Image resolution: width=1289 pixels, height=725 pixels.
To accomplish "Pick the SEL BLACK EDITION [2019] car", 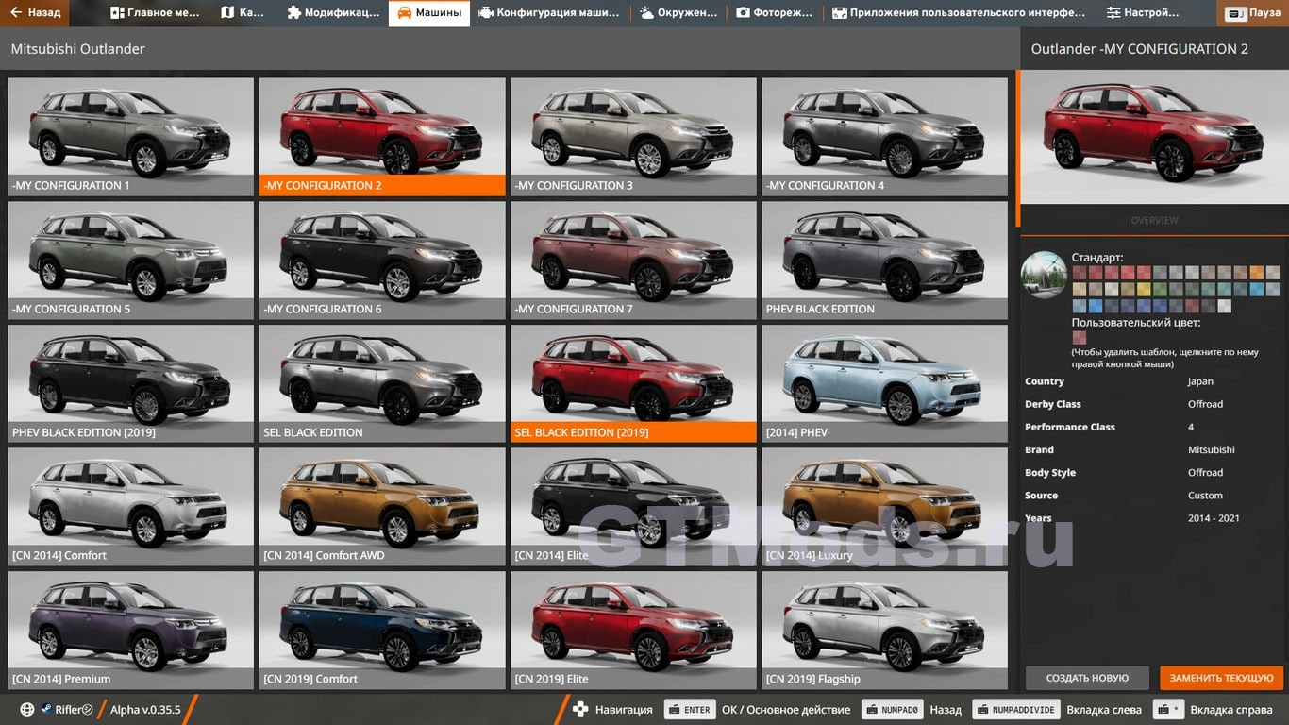I will (x=633, y=383).
